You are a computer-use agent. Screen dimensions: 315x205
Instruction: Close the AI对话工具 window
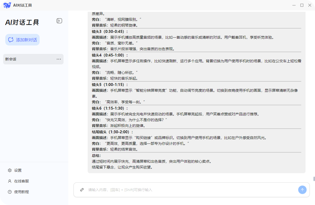(x=309, y=5)
